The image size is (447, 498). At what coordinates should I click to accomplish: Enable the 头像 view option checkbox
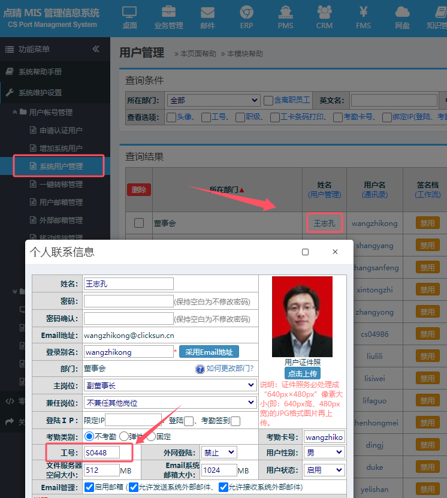pos(171,117)
